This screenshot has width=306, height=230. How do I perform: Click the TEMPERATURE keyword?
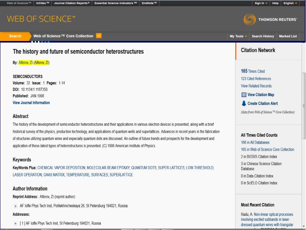pyautogui.click(x=78, y=175)
